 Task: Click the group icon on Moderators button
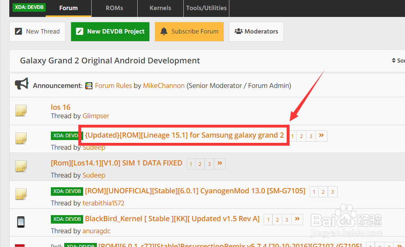click(238, 31)
